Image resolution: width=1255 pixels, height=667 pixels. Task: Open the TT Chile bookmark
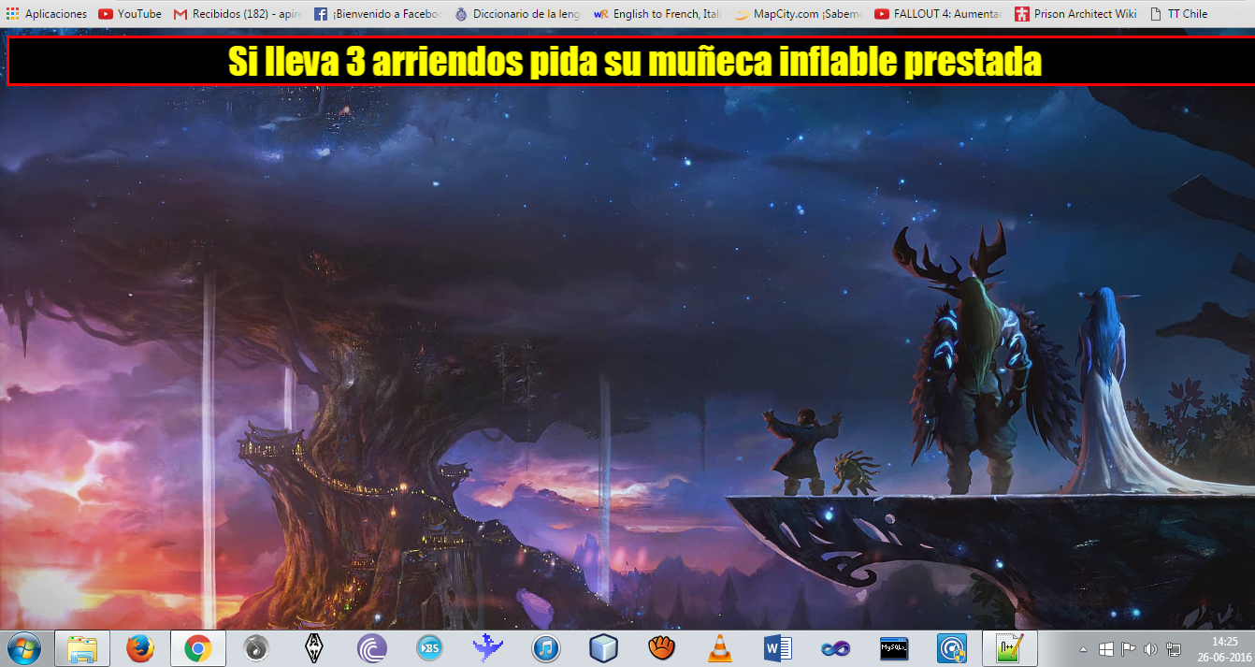point(1178,14)
